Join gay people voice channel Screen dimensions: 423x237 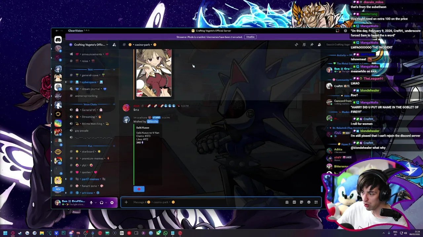coord(91,131)
